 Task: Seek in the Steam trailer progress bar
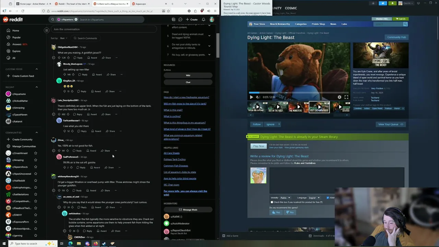[x=299, y=93]
